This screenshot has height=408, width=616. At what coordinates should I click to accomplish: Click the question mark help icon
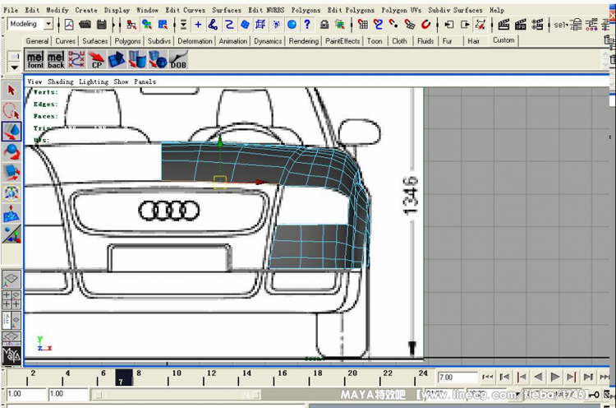(x=307, y=25)
